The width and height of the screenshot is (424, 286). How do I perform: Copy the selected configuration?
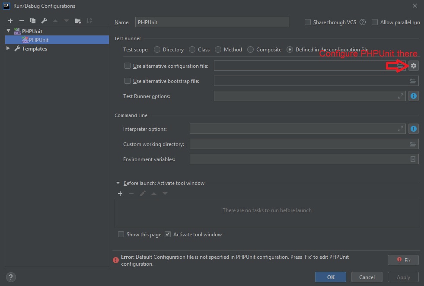33,21
